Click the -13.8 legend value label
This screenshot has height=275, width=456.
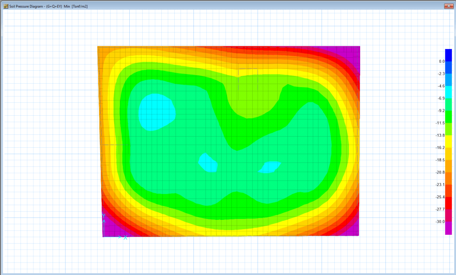click(x=440, y=135)
